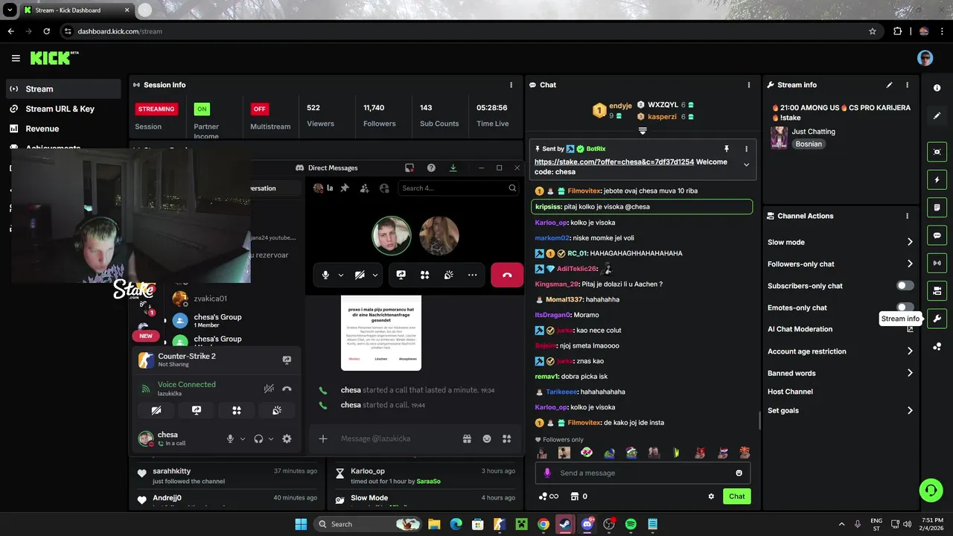Viewport: 953px width, 536px height.
Task: Open Discord user settings gear
Action: coord(287,439)
